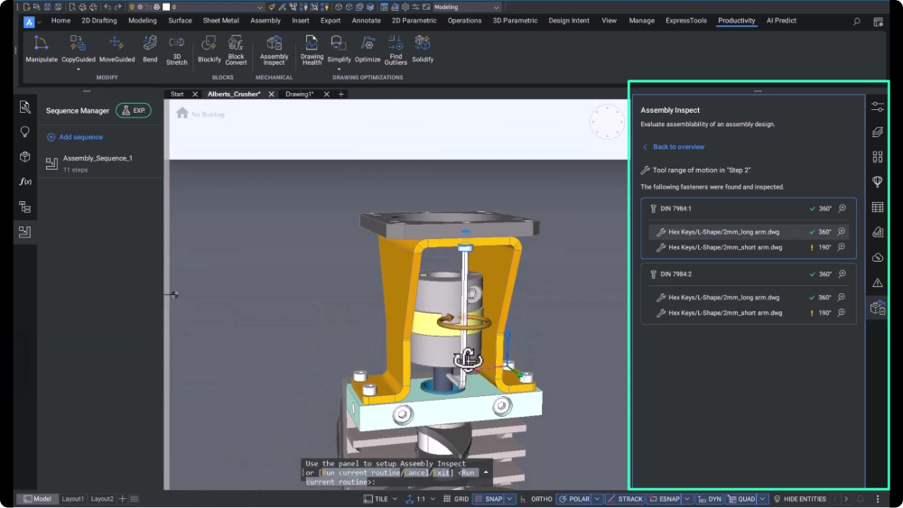This screenshot has width=903, height=508.
Task: Zoom to the DIN 7984:1 fastener
Action: click(x=842, y=208)
